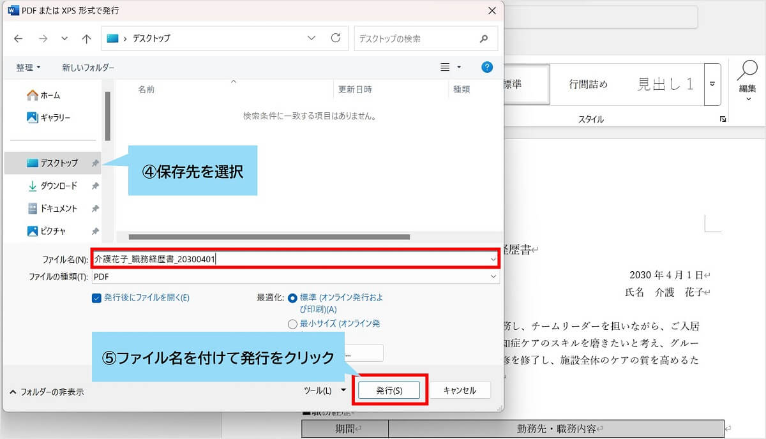Open the address bar path dropdown
Image resolution: width=766 pixels, height=439 pixels.
[x=312, y=38]
